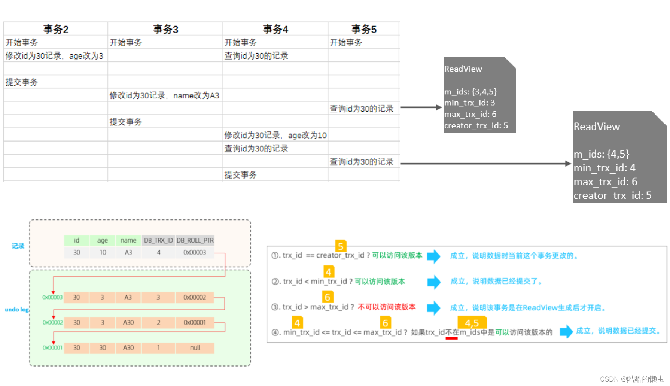Screen dimensions: 670x386
Task: Click the red 不可以访问该版本 text
Action: pyautogui.click(x=387, y=307)
